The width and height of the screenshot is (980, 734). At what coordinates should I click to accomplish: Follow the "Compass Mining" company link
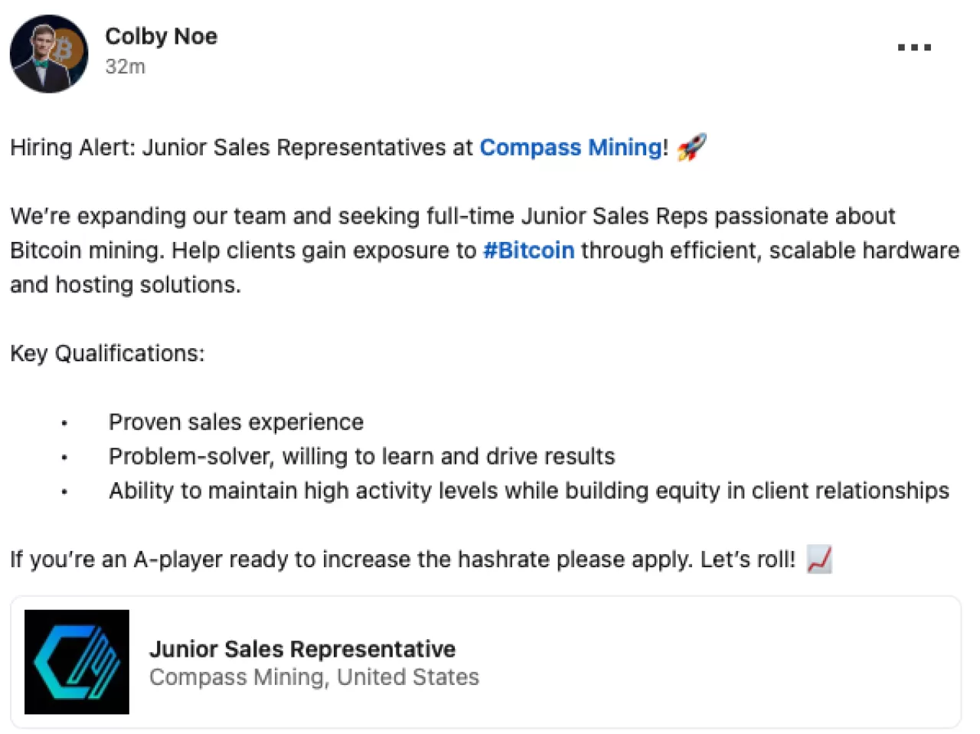tap(570, 147)
